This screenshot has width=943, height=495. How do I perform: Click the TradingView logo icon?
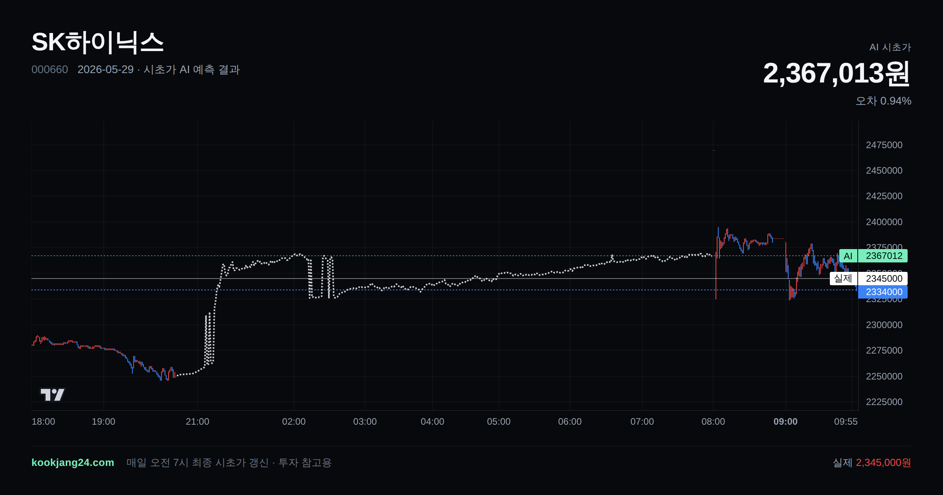53,394
